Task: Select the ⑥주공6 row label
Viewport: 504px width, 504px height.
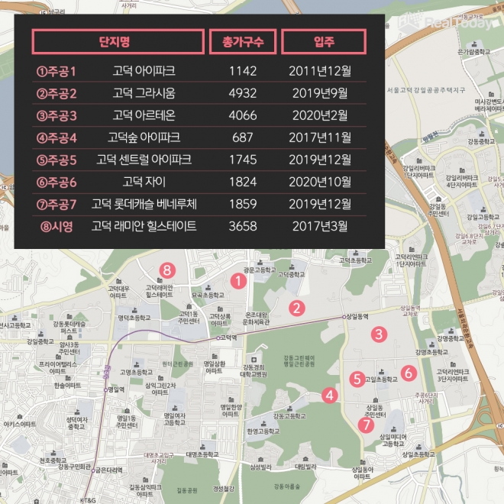Action: (x=57, y=183)
